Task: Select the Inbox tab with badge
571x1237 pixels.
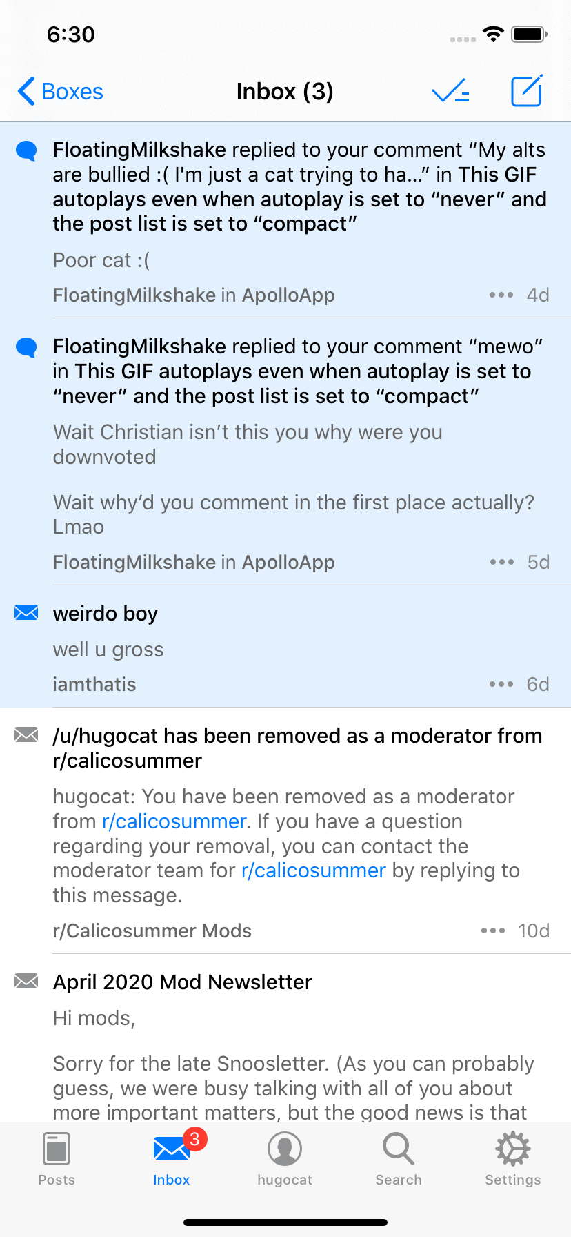Action: coord(172,1159)
